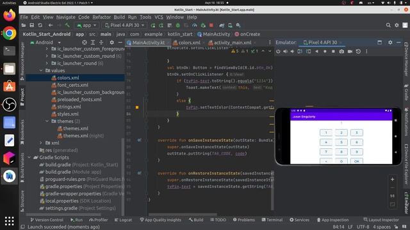Open the Terminal tool window button
The width and height of the screenshot is (410, 230).
point(272,220)
